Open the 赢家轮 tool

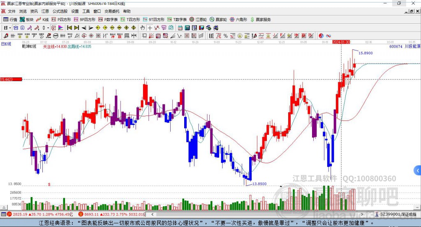218,20
